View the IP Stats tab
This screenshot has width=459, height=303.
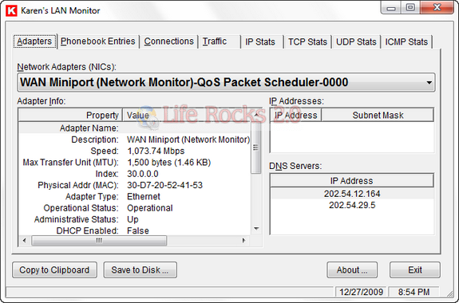[x=261, y=41]
